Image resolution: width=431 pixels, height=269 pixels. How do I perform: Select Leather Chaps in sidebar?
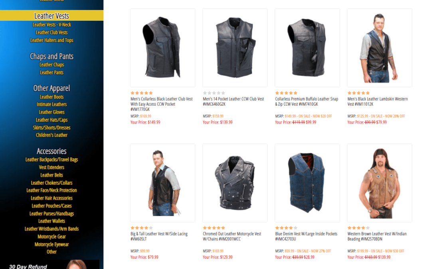(x=51, y=65)
